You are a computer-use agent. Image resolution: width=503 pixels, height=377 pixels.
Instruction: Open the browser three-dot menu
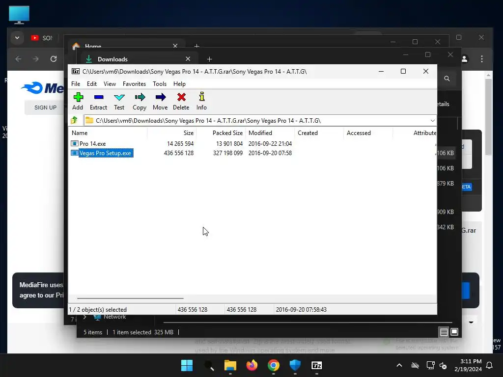(x=482, y=59)
